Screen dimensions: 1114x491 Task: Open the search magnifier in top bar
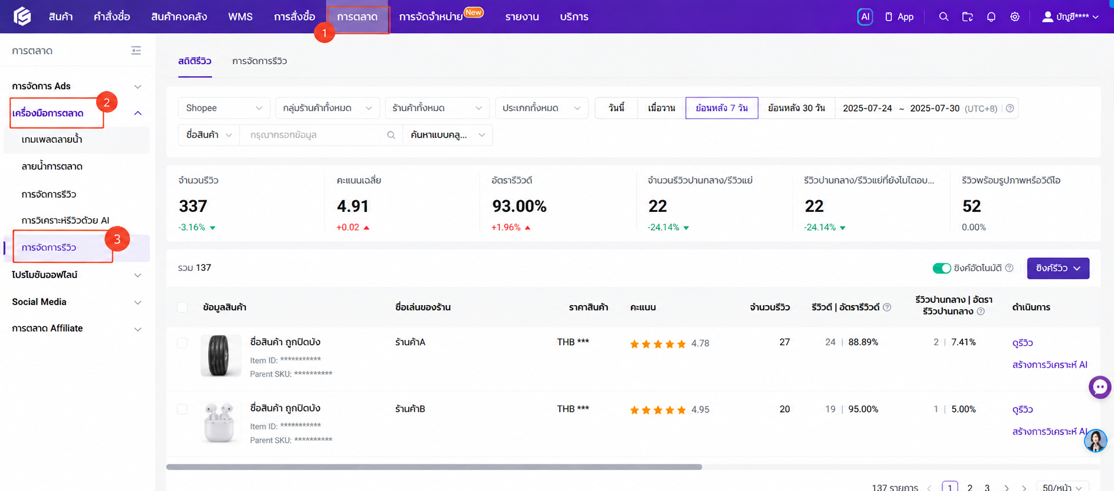click(x=944, y=17)
